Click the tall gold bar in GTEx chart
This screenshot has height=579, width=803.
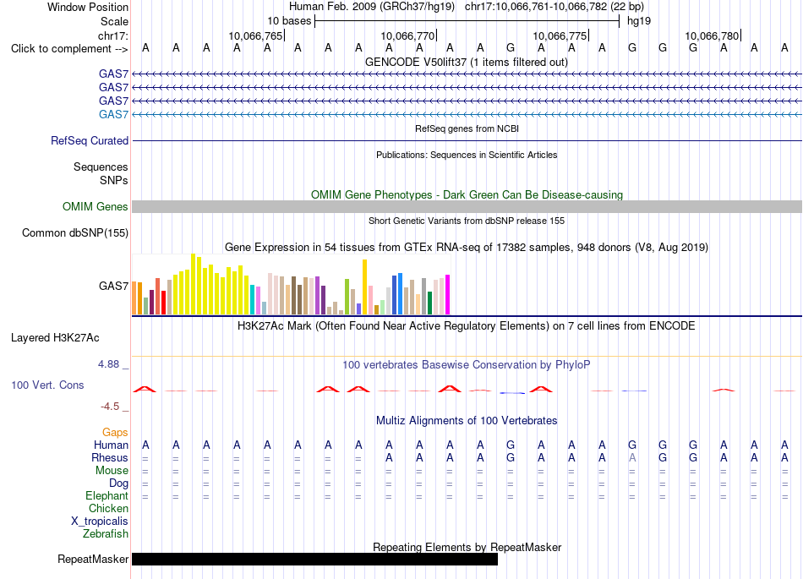pyautogui.click(x=364, y=287)
